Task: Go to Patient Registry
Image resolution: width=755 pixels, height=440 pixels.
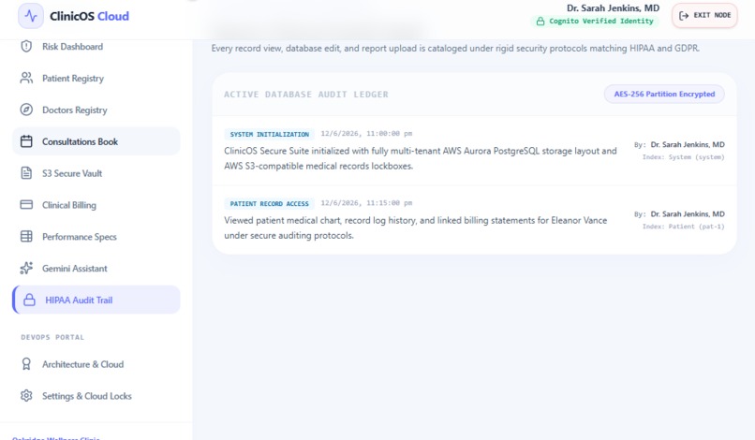Action: click(x=96, y=78)
